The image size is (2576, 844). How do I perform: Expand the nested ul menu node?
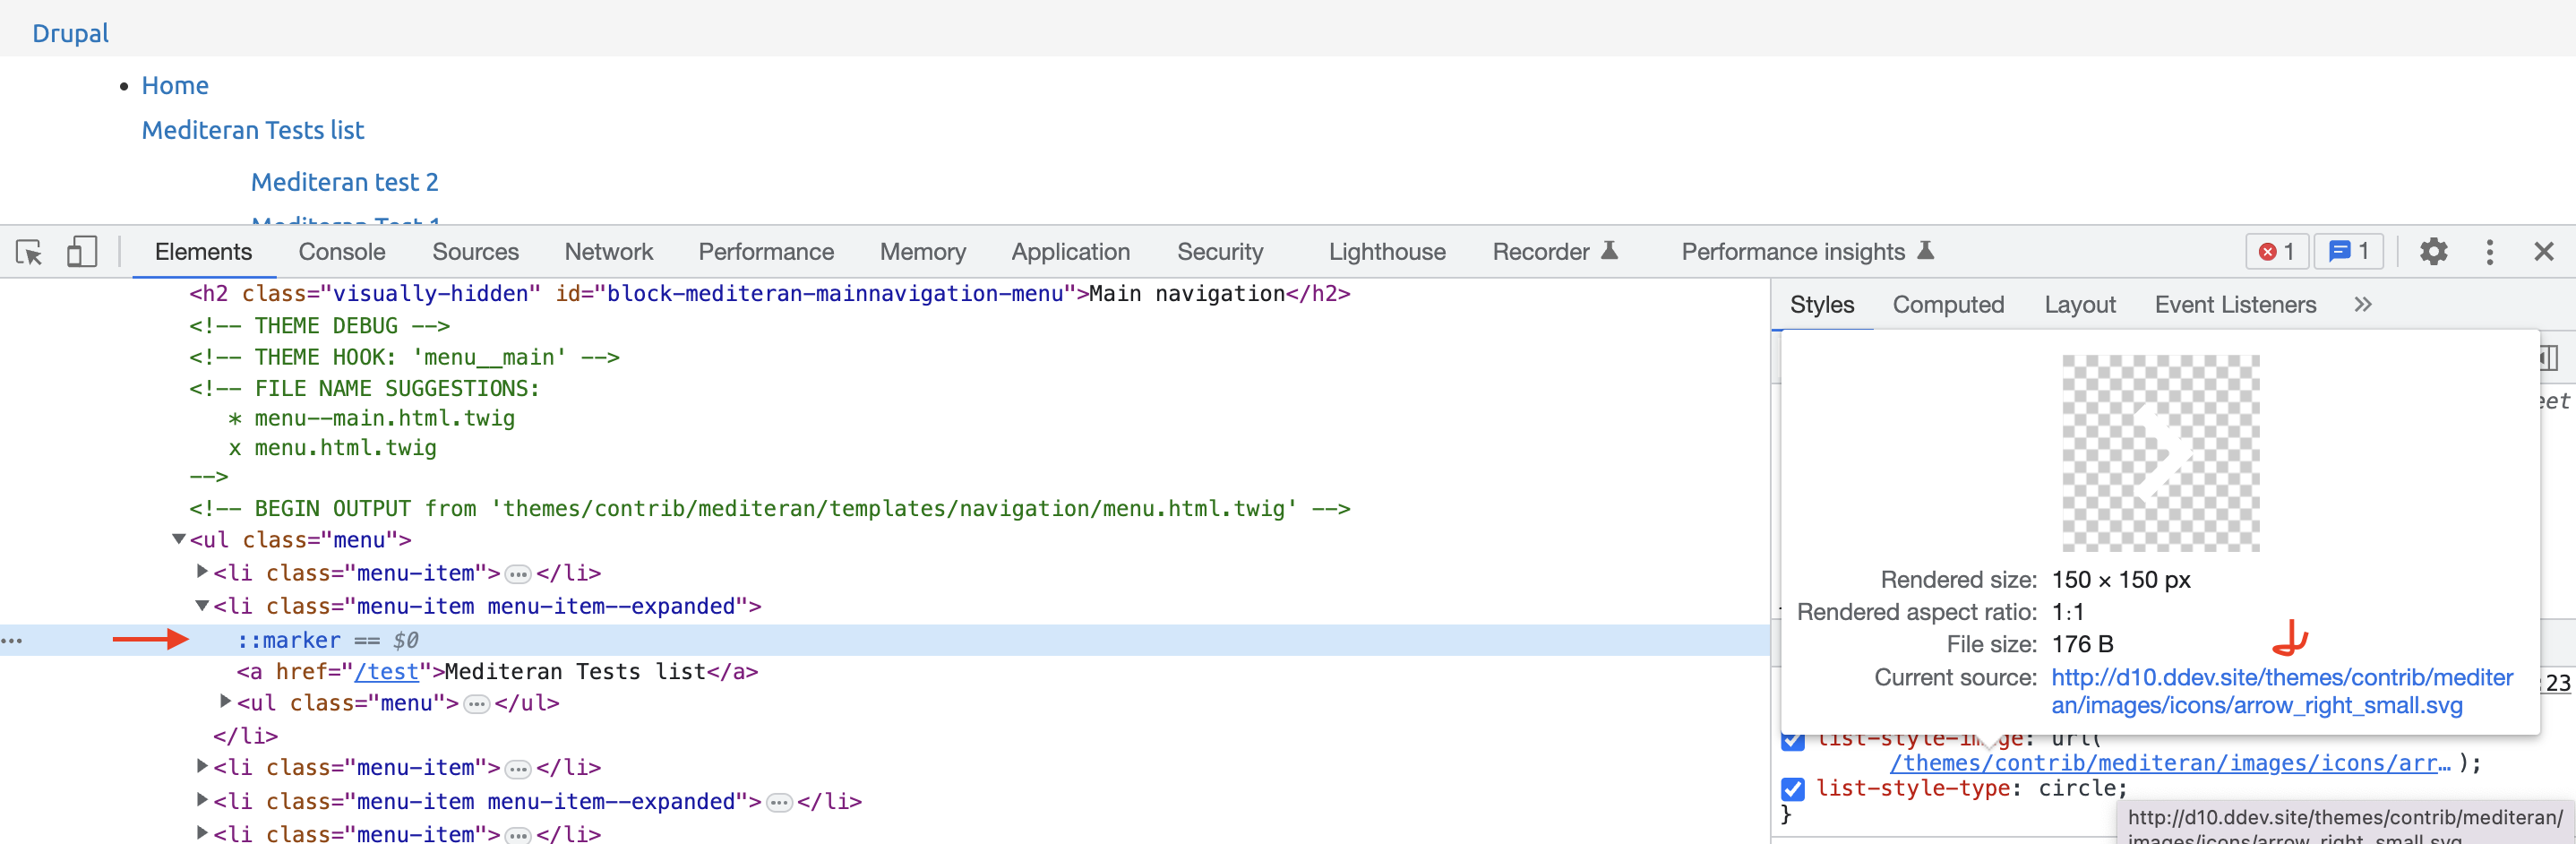point(226,702)
